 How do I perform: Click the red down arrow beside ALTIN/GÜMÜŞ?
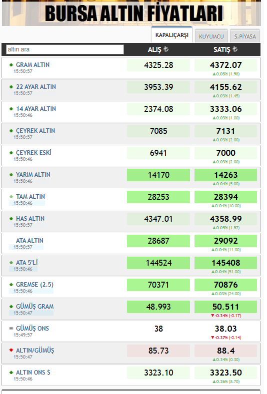tap(11, 350)
